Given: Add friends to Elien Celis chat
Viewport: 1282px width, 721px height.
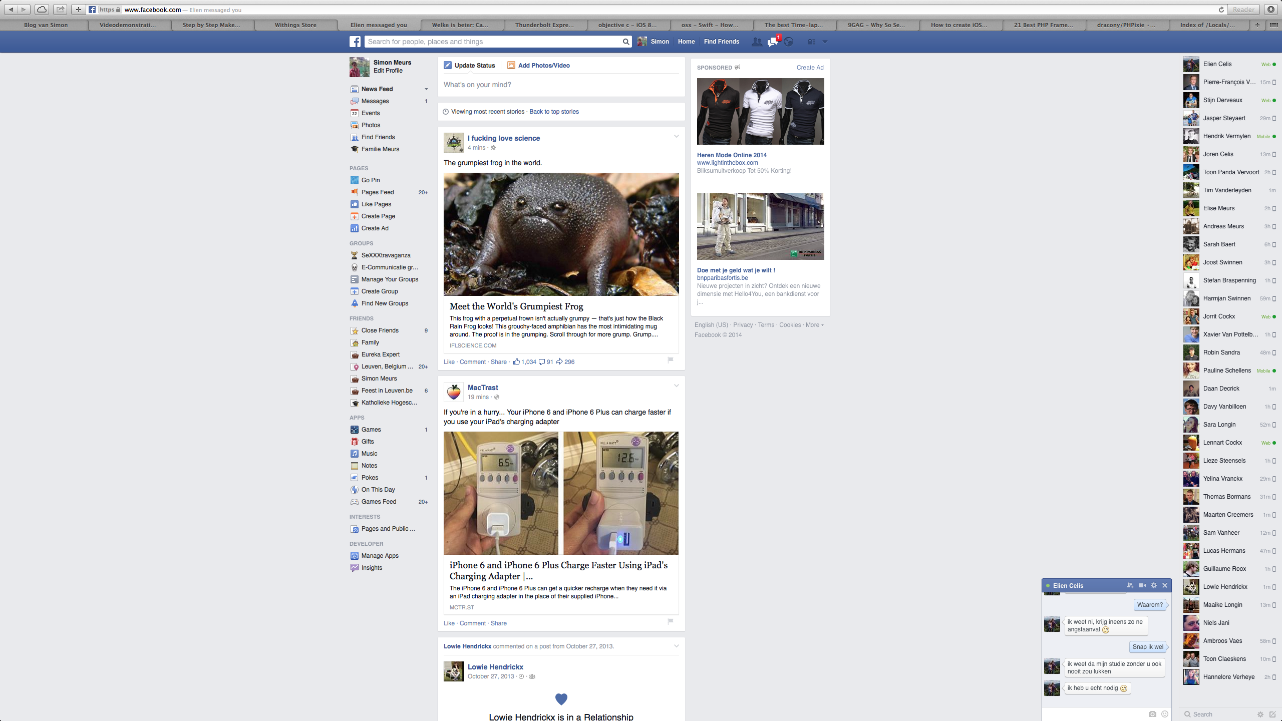Looking at the screenshot, I should pyautogui.click(x=1130, y=585).
